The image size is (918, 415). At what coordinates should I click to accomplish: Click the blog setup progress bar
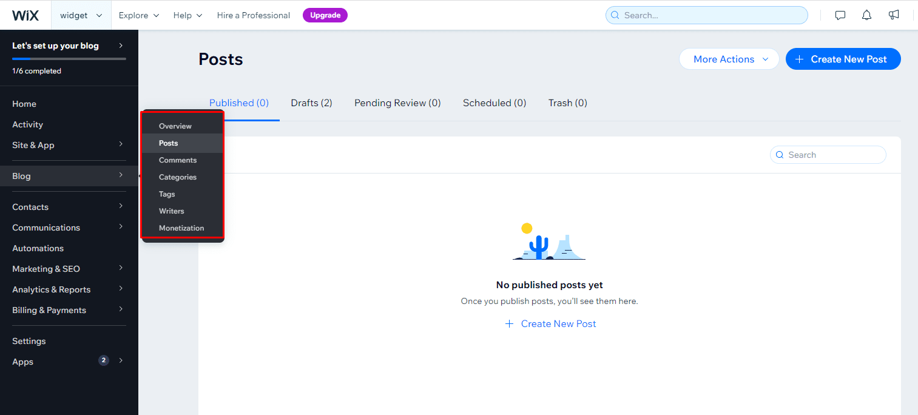click(x=69, y=59)
